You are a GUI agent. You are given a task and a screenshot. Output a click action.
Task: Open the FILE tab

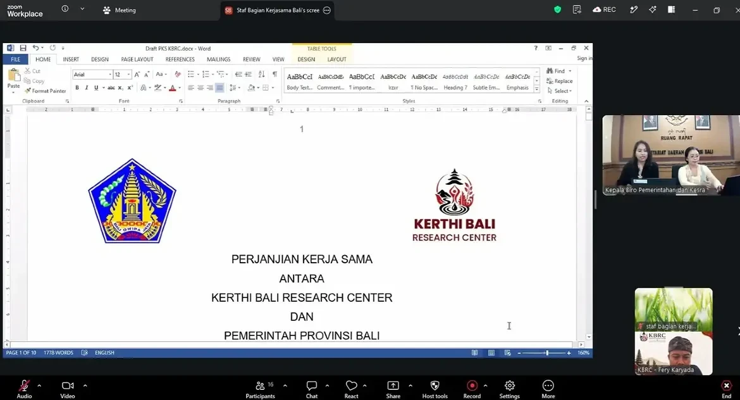16,59
